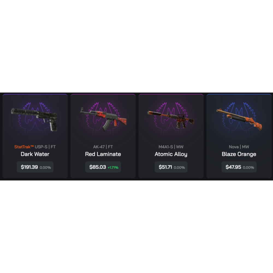Click the $47.95 price badge
The height and width of the screenshot is (273, 273).
coord(239,167)
